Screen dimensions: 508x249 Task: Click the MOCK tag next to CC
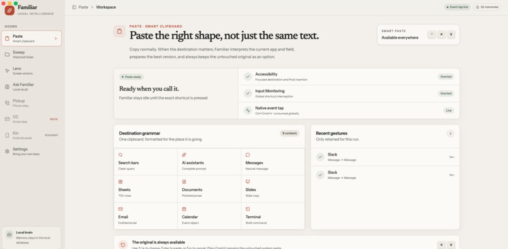tap(54, 119)
